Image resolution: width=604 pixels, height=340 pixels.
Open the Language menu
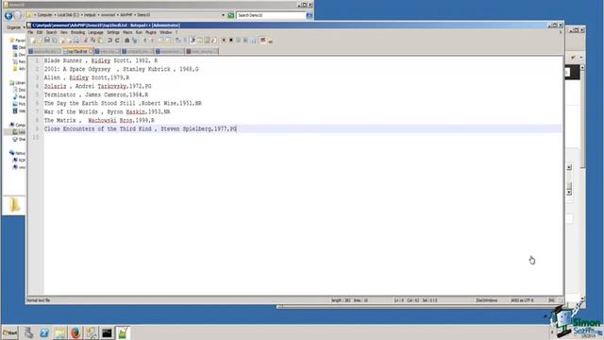95,32
